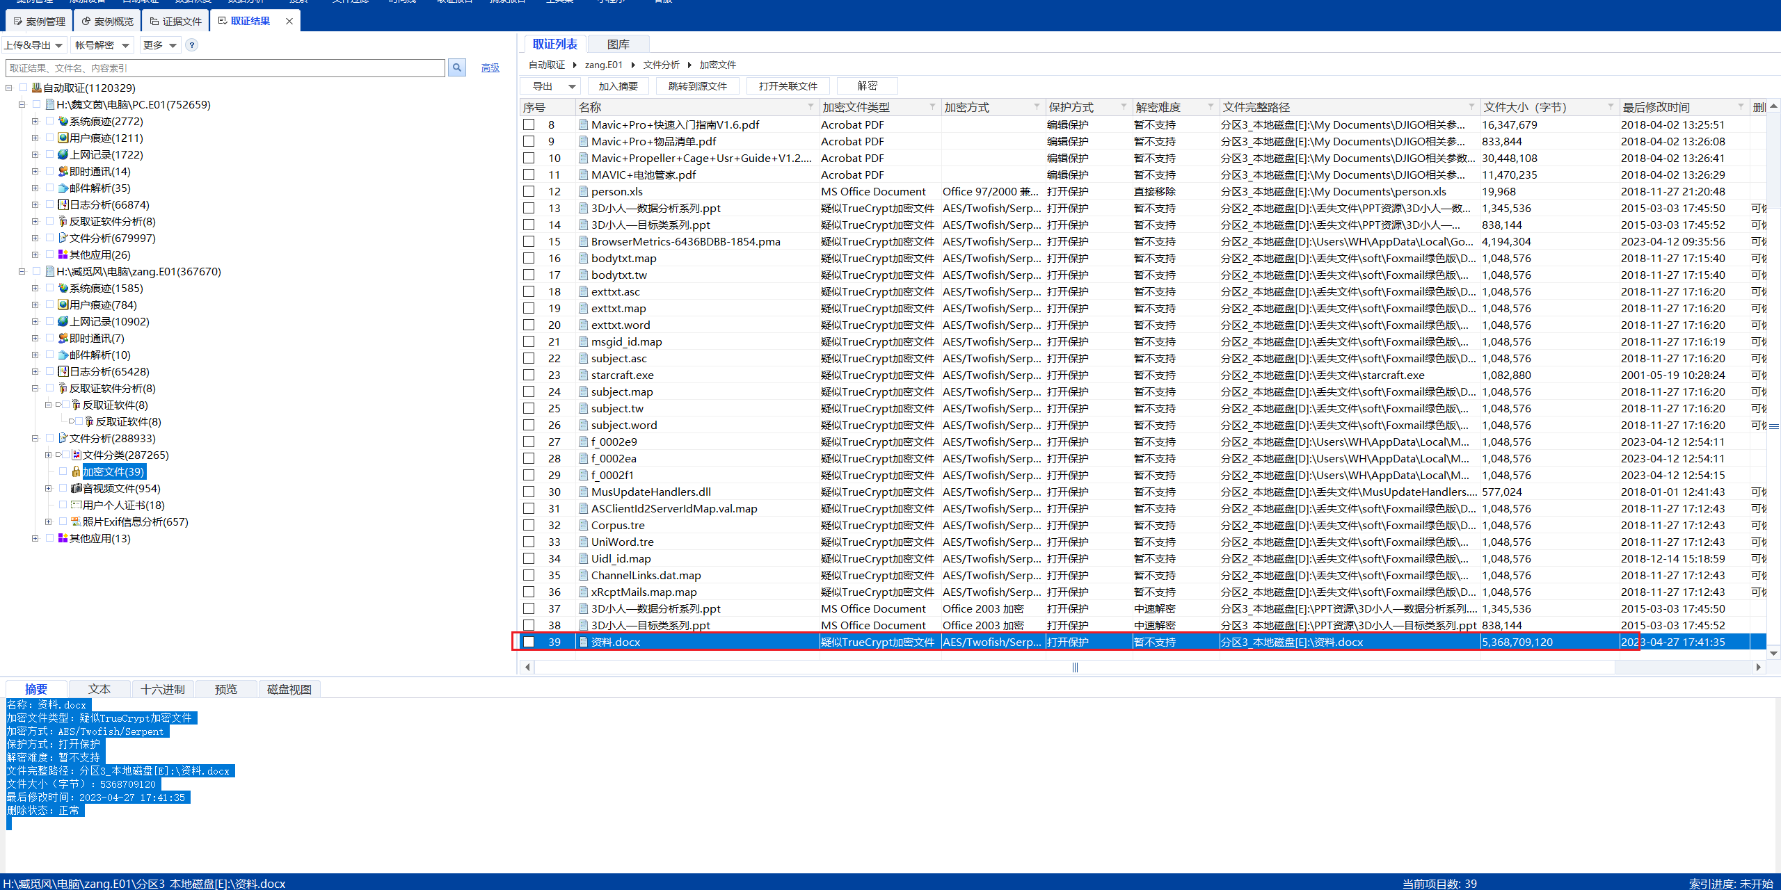
Task: Click the search input field
Action: tap(224, 67)
